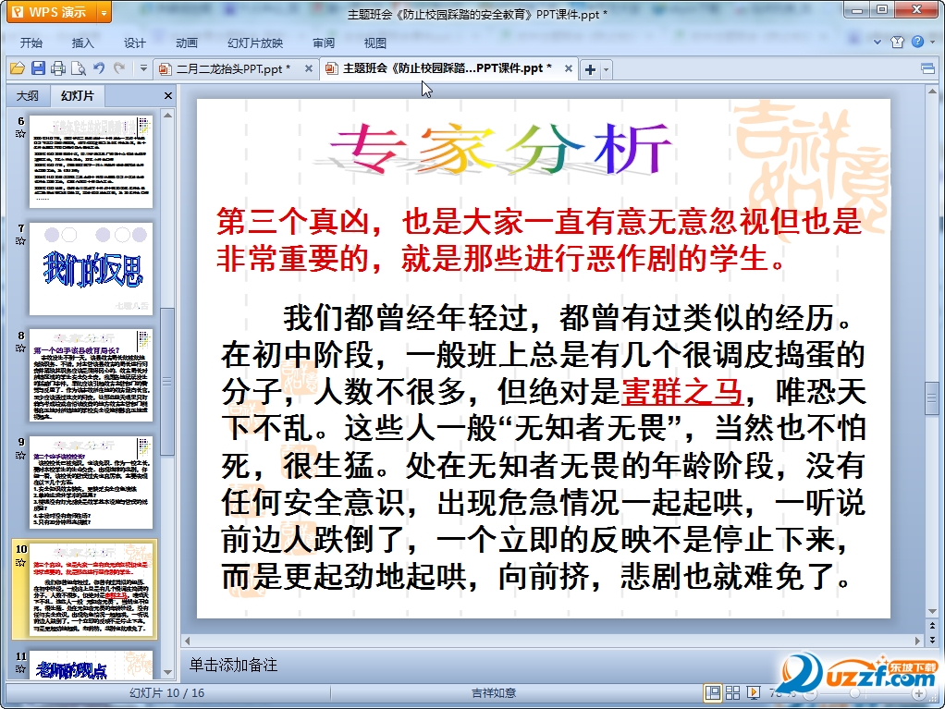
Task: Open the 视图 ribbon tab
Action: coord(374,43)
